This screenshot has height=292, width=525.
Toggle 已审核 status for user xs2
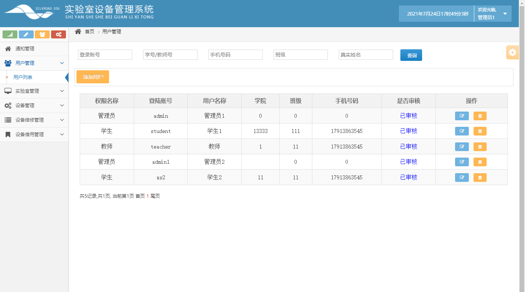tap(408, 177)
